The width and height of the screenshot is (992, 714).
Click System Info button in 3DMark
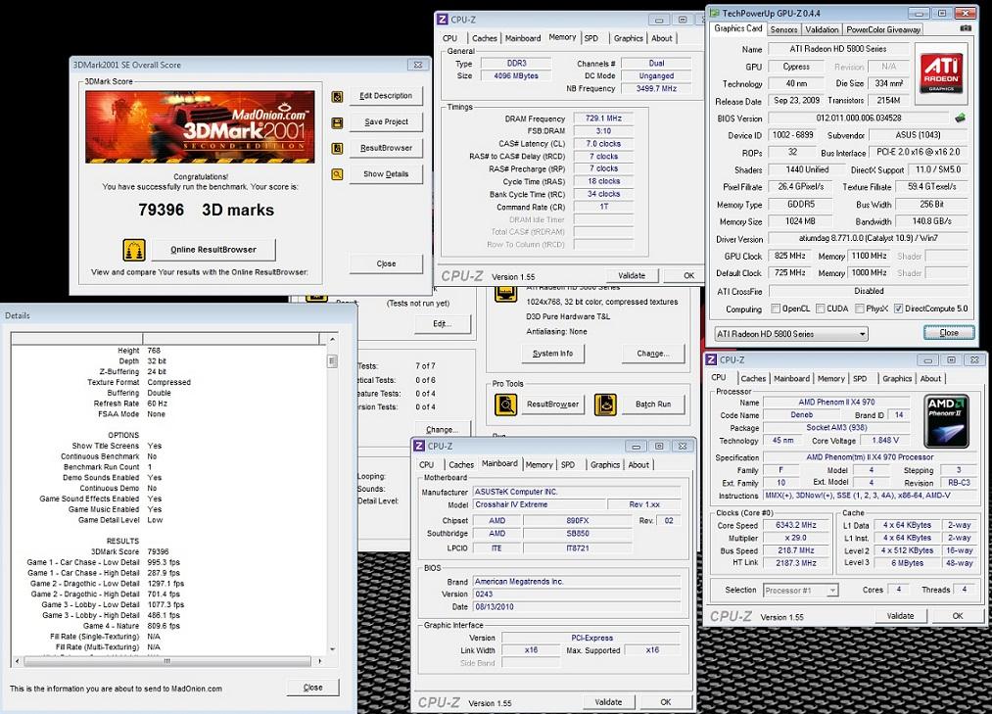[x=553, y=354]
